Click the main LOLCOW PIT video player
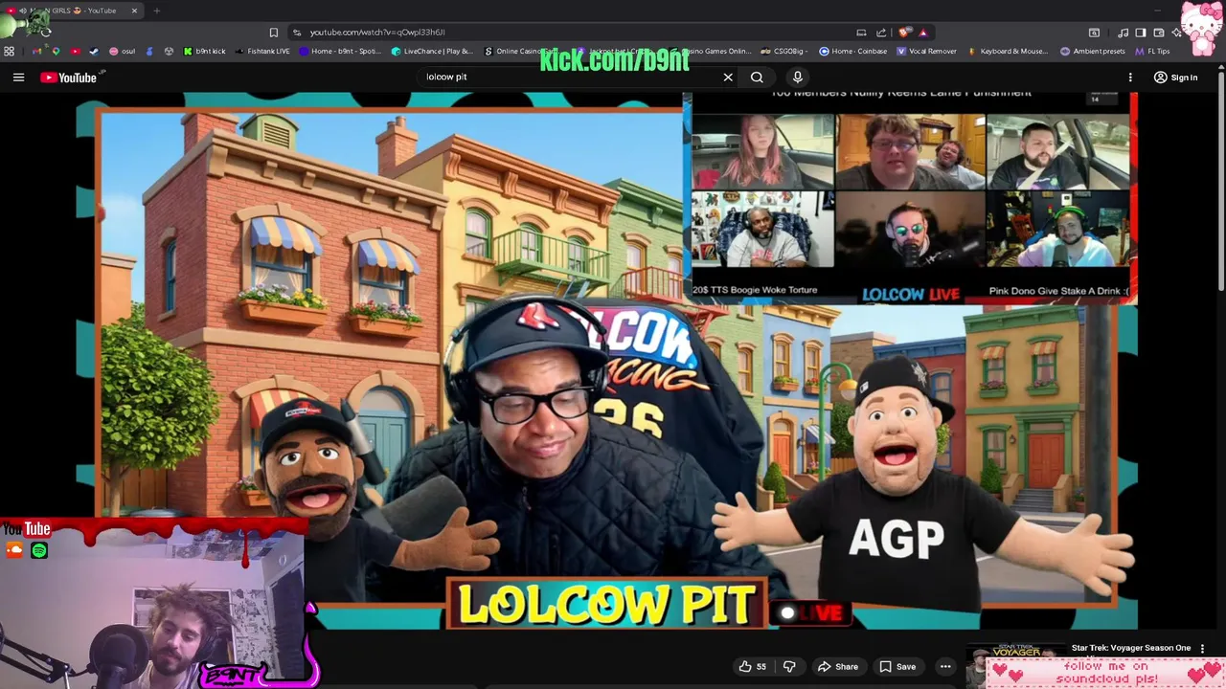The image size is (1226, 689). (607, 362)
